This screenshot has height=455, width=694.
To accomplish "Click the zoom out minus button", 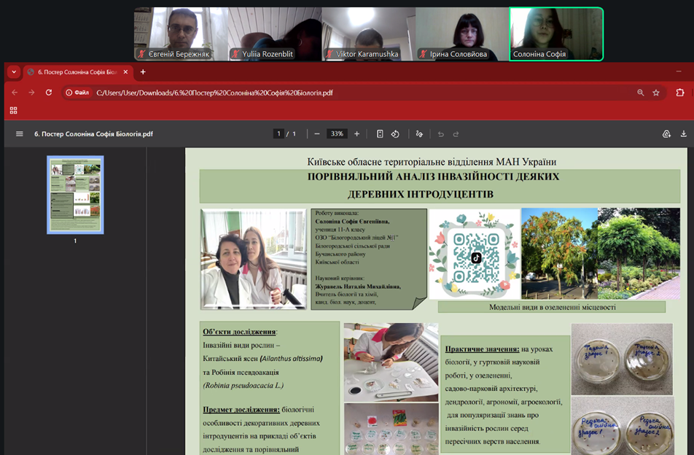I will (x=317, y=134).
